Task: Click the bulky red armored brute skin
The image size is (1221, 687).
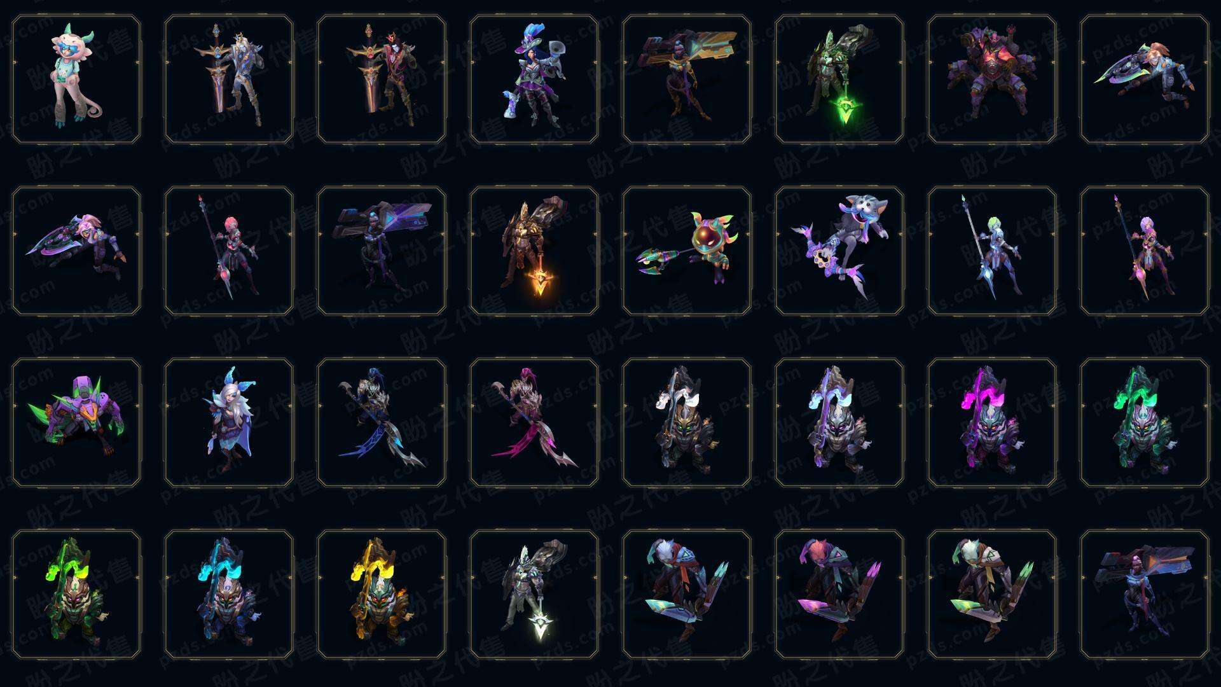Action: click(x=992, y=79)
